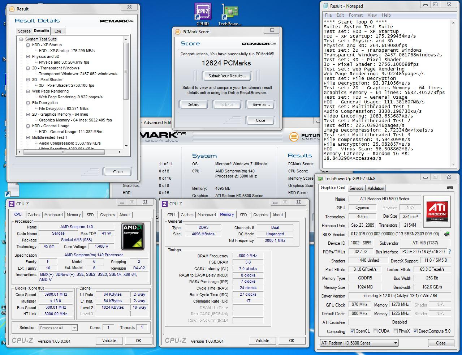Click the 12824 PCMarks score text
This screenshot has width=462, height=355.
point(226,63)
